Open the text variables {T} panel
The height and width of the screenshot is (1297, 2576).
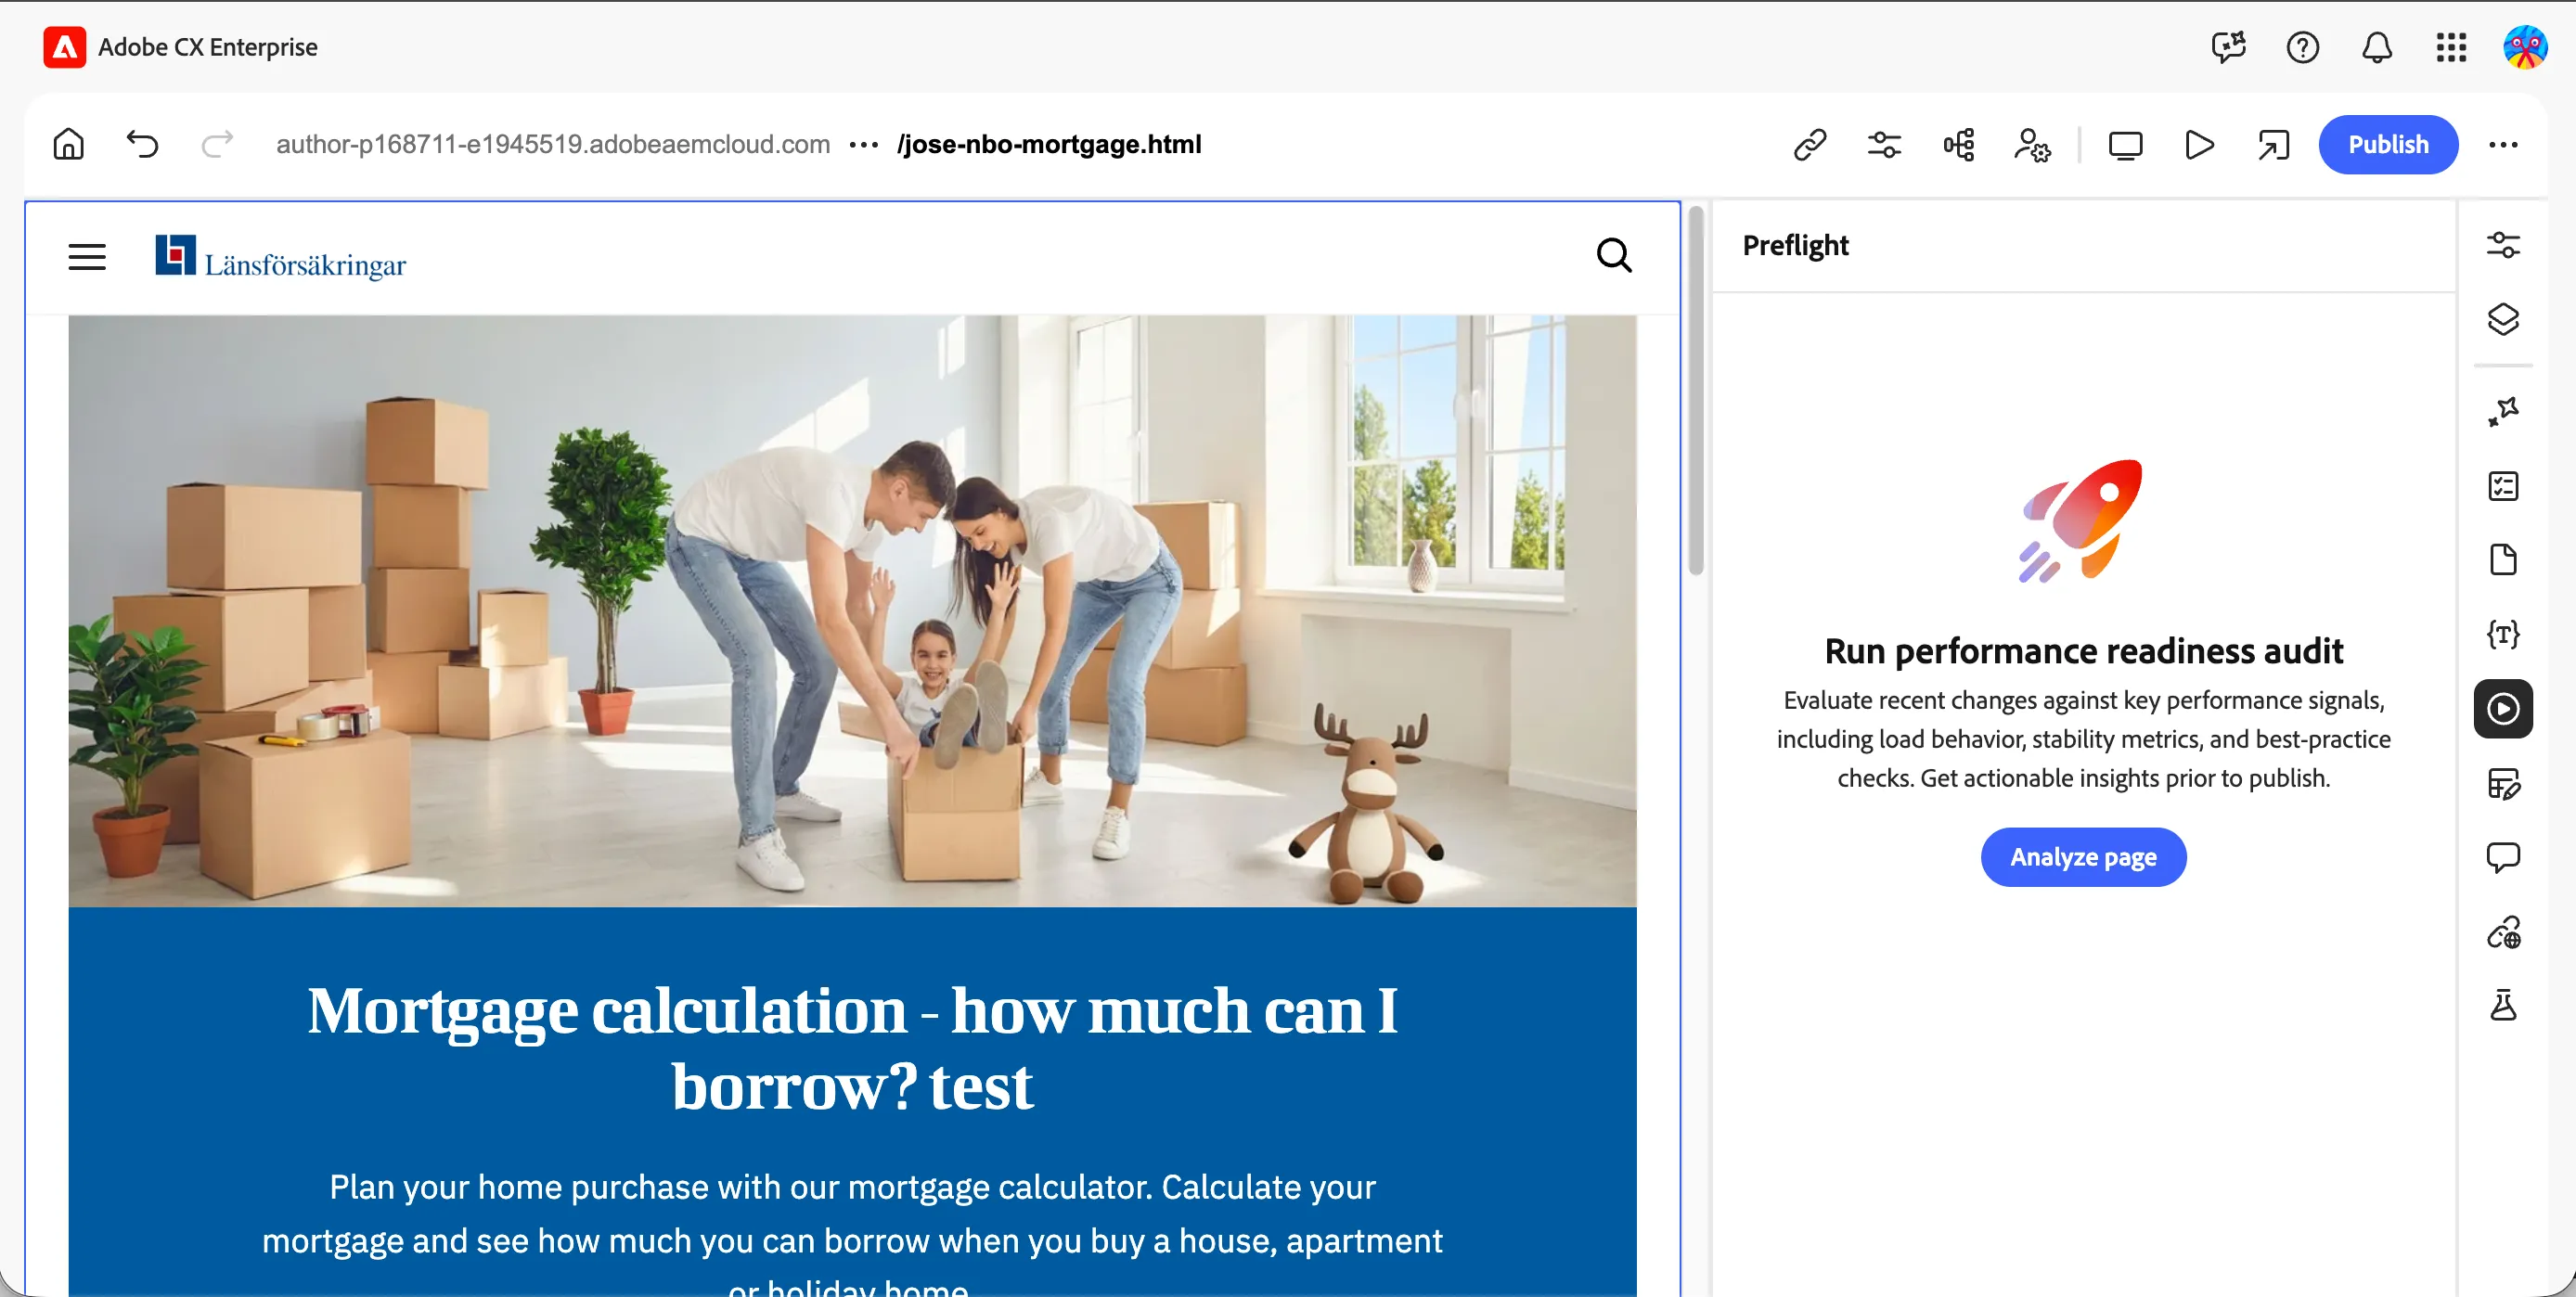[x=2503, y=634]
